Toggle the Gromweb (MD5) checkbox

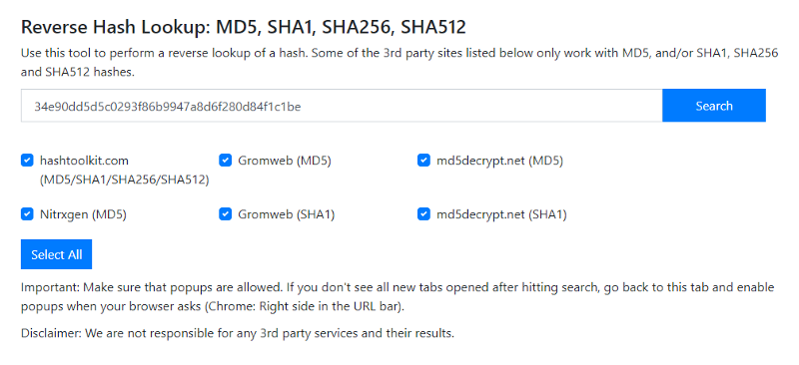(226, 161)
